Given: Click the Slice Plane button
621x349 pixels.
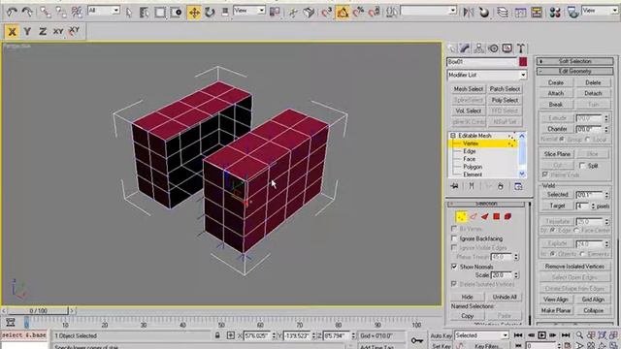Looking at the screenshot, I should click(x=557, y=154).
